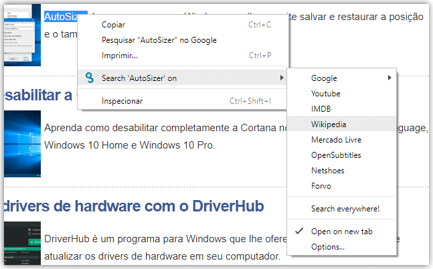Choose Forvo search engine
This screenshot has width=433, height=269.
[321, 186]
